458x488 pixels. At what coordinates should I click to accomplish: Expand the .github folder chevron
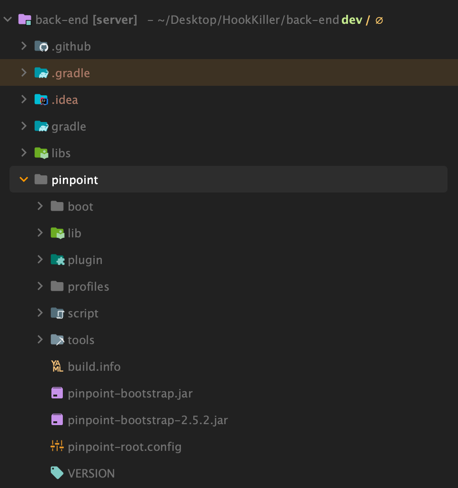[x=24, y=46]
